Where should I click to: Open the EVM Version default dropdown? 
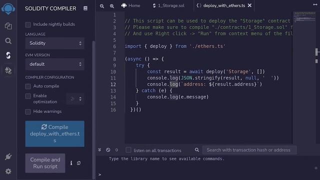54,64
